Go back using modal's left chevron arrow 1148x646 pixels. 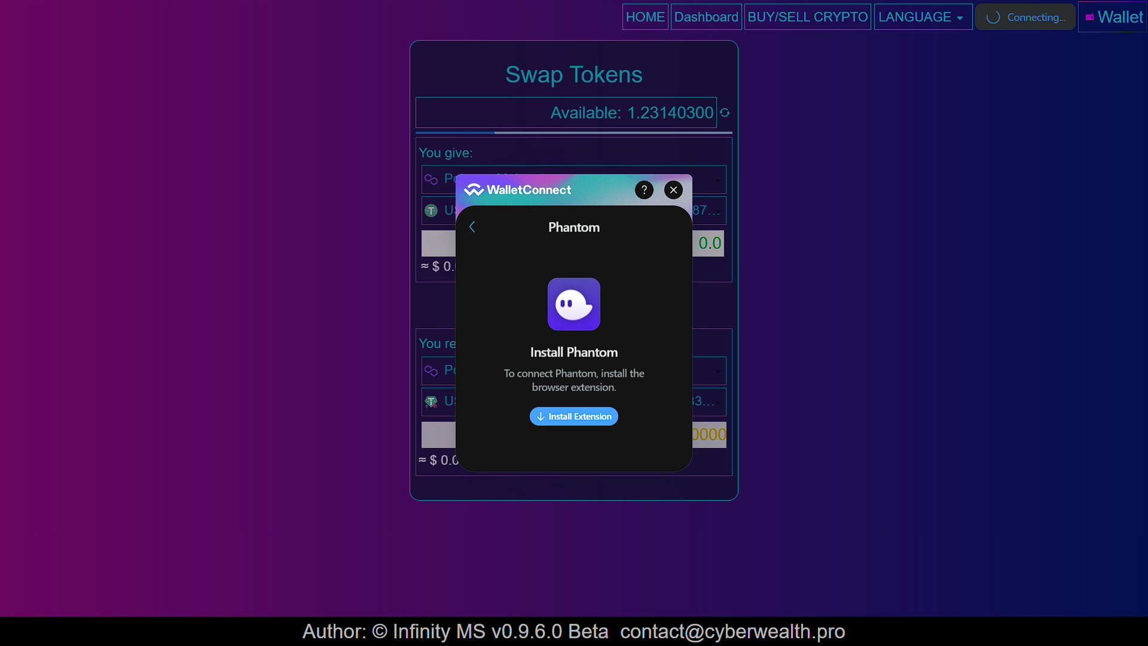[x=472, y=227]
